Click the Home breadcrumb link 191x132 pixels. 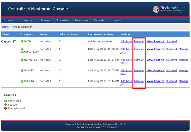pos(5,27)
